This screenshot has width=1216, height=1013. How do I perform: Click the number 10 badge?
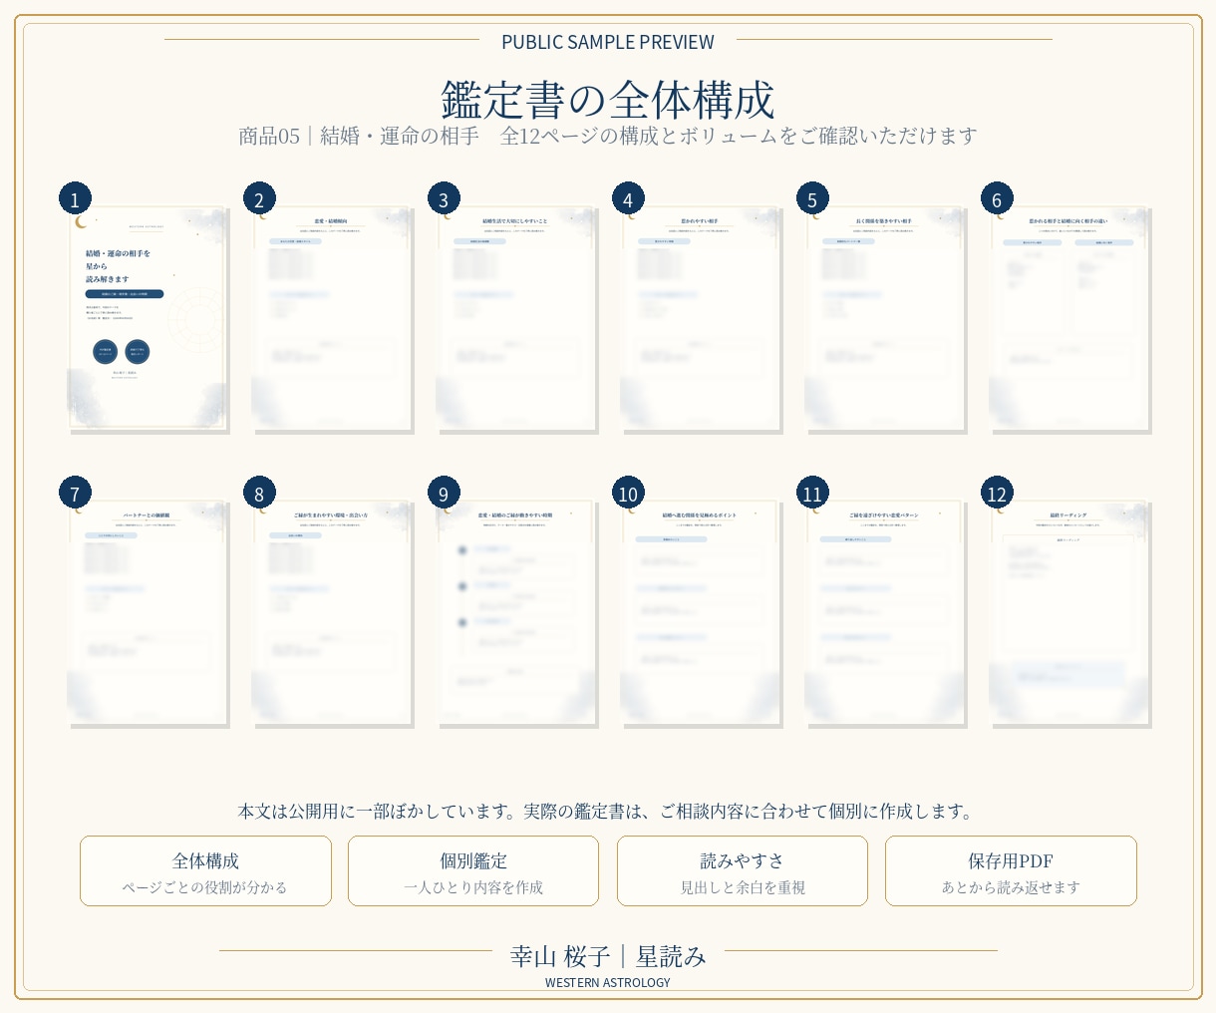tap(628, 493)
